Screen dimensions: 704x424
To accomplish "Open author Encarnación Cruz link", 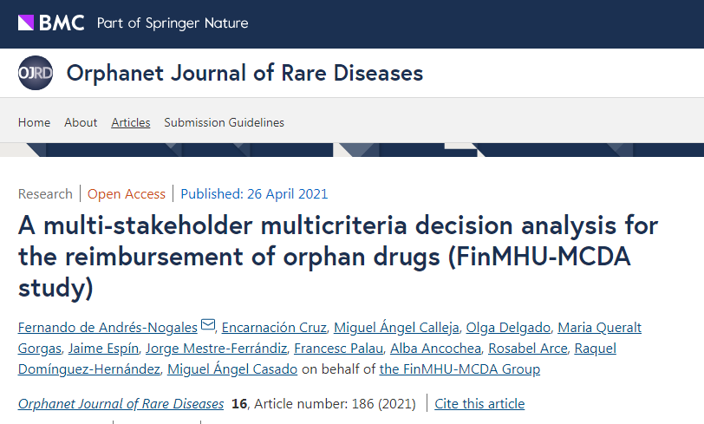I will (276, 327).
